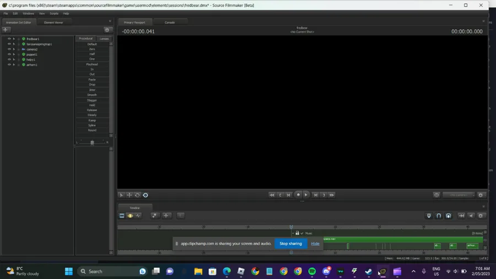This screenshot has width=496, height=279.
Task: Apply the Jitter procedural preset
Action: pos(92,90)
